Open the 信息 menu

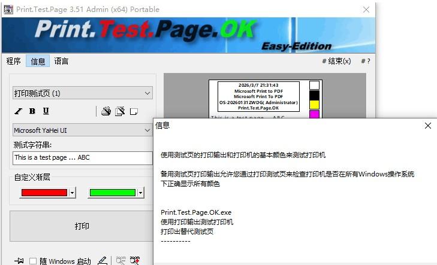38,61
